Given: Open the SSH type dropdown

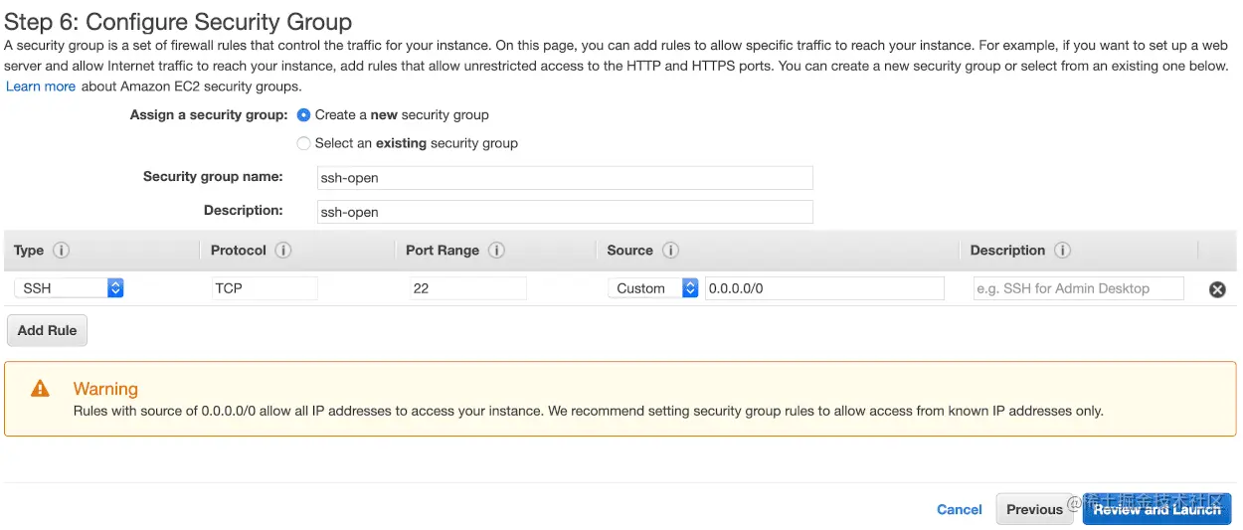Looking at the screenshot, I should pyautogui.click(x=69, y=288).
